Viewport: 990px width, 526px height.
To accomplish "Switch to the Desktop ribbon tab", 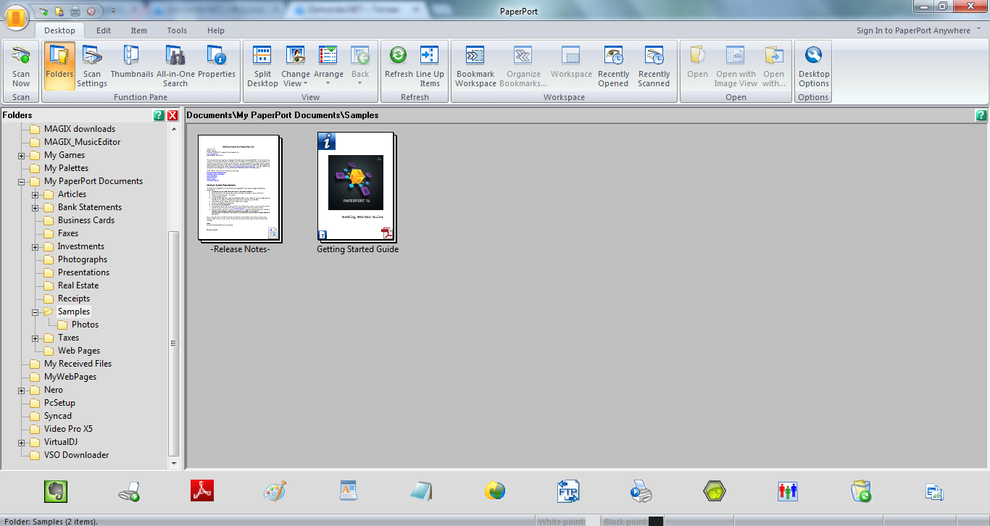I will click(59, 30).
